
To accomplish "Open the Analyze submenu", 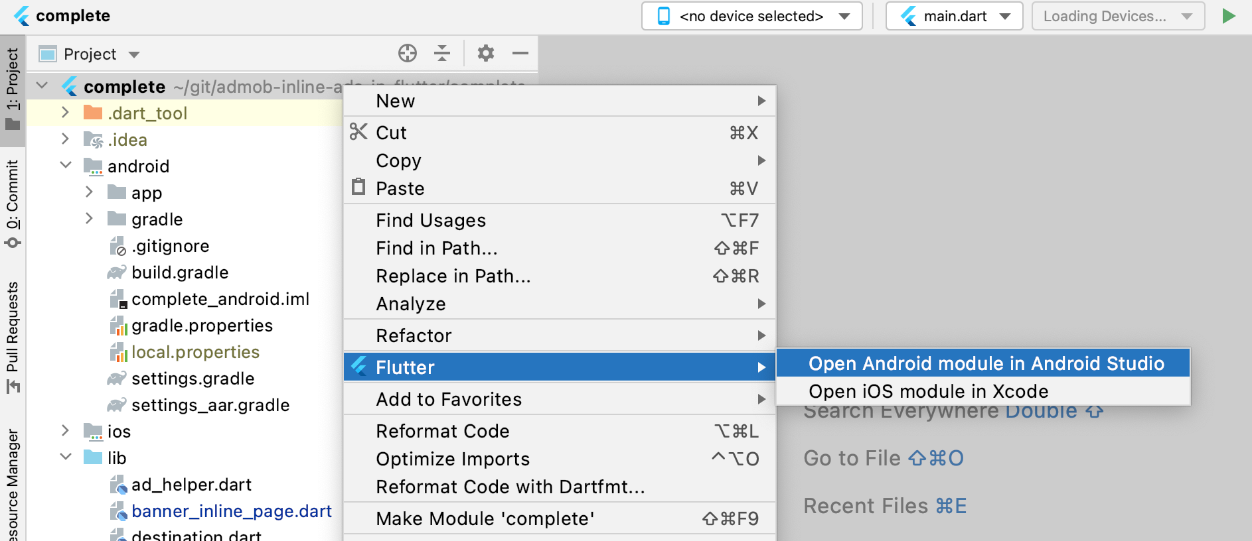I will click(x=559, y=304).
